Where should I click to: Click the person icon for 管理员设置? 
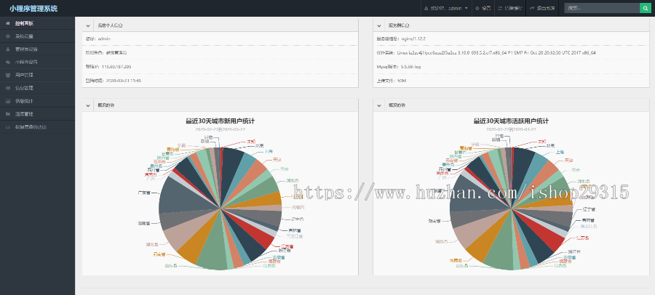[x=8, y=49]
